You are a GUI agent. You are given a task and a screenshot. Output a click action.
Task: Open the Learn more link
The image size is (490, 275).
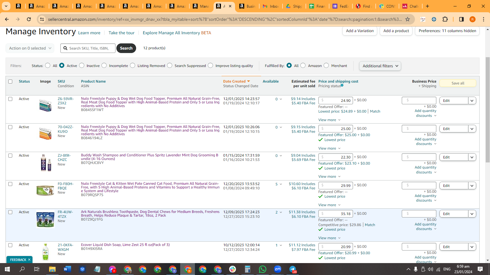pos(89,33)
